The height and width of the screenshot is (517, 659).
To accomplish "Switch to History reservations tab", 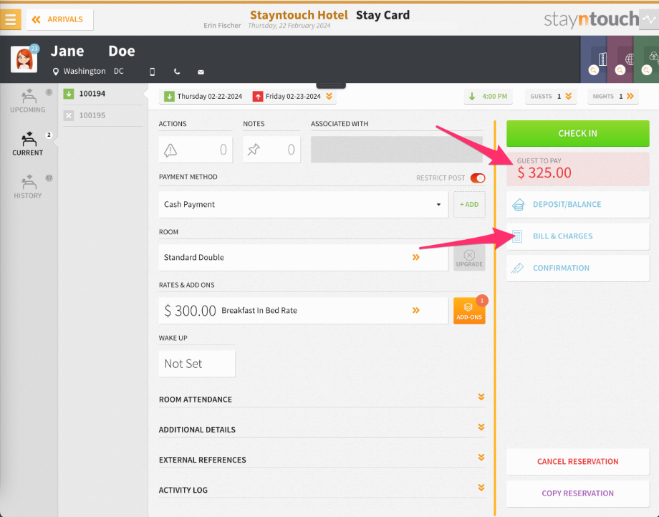I will point(28,187).
